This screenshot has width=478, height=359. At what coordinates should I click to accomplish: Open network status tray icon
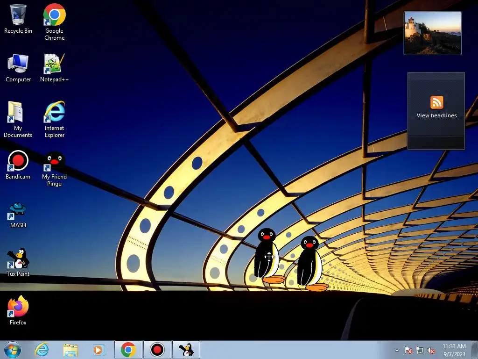420,350
